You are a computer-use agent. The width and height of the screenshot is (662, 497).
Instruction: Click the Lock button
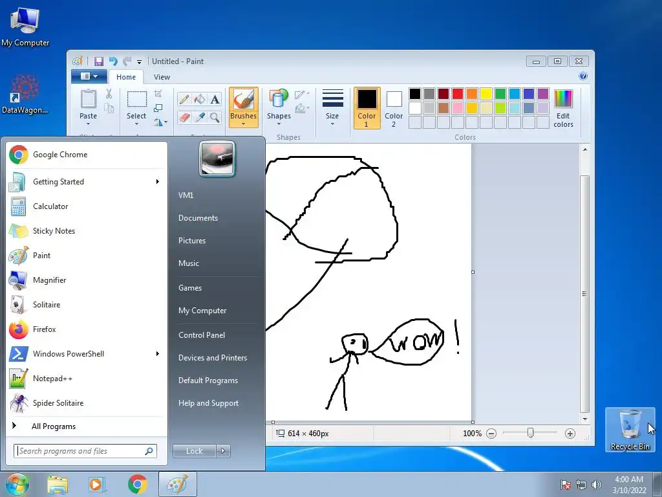195,451
